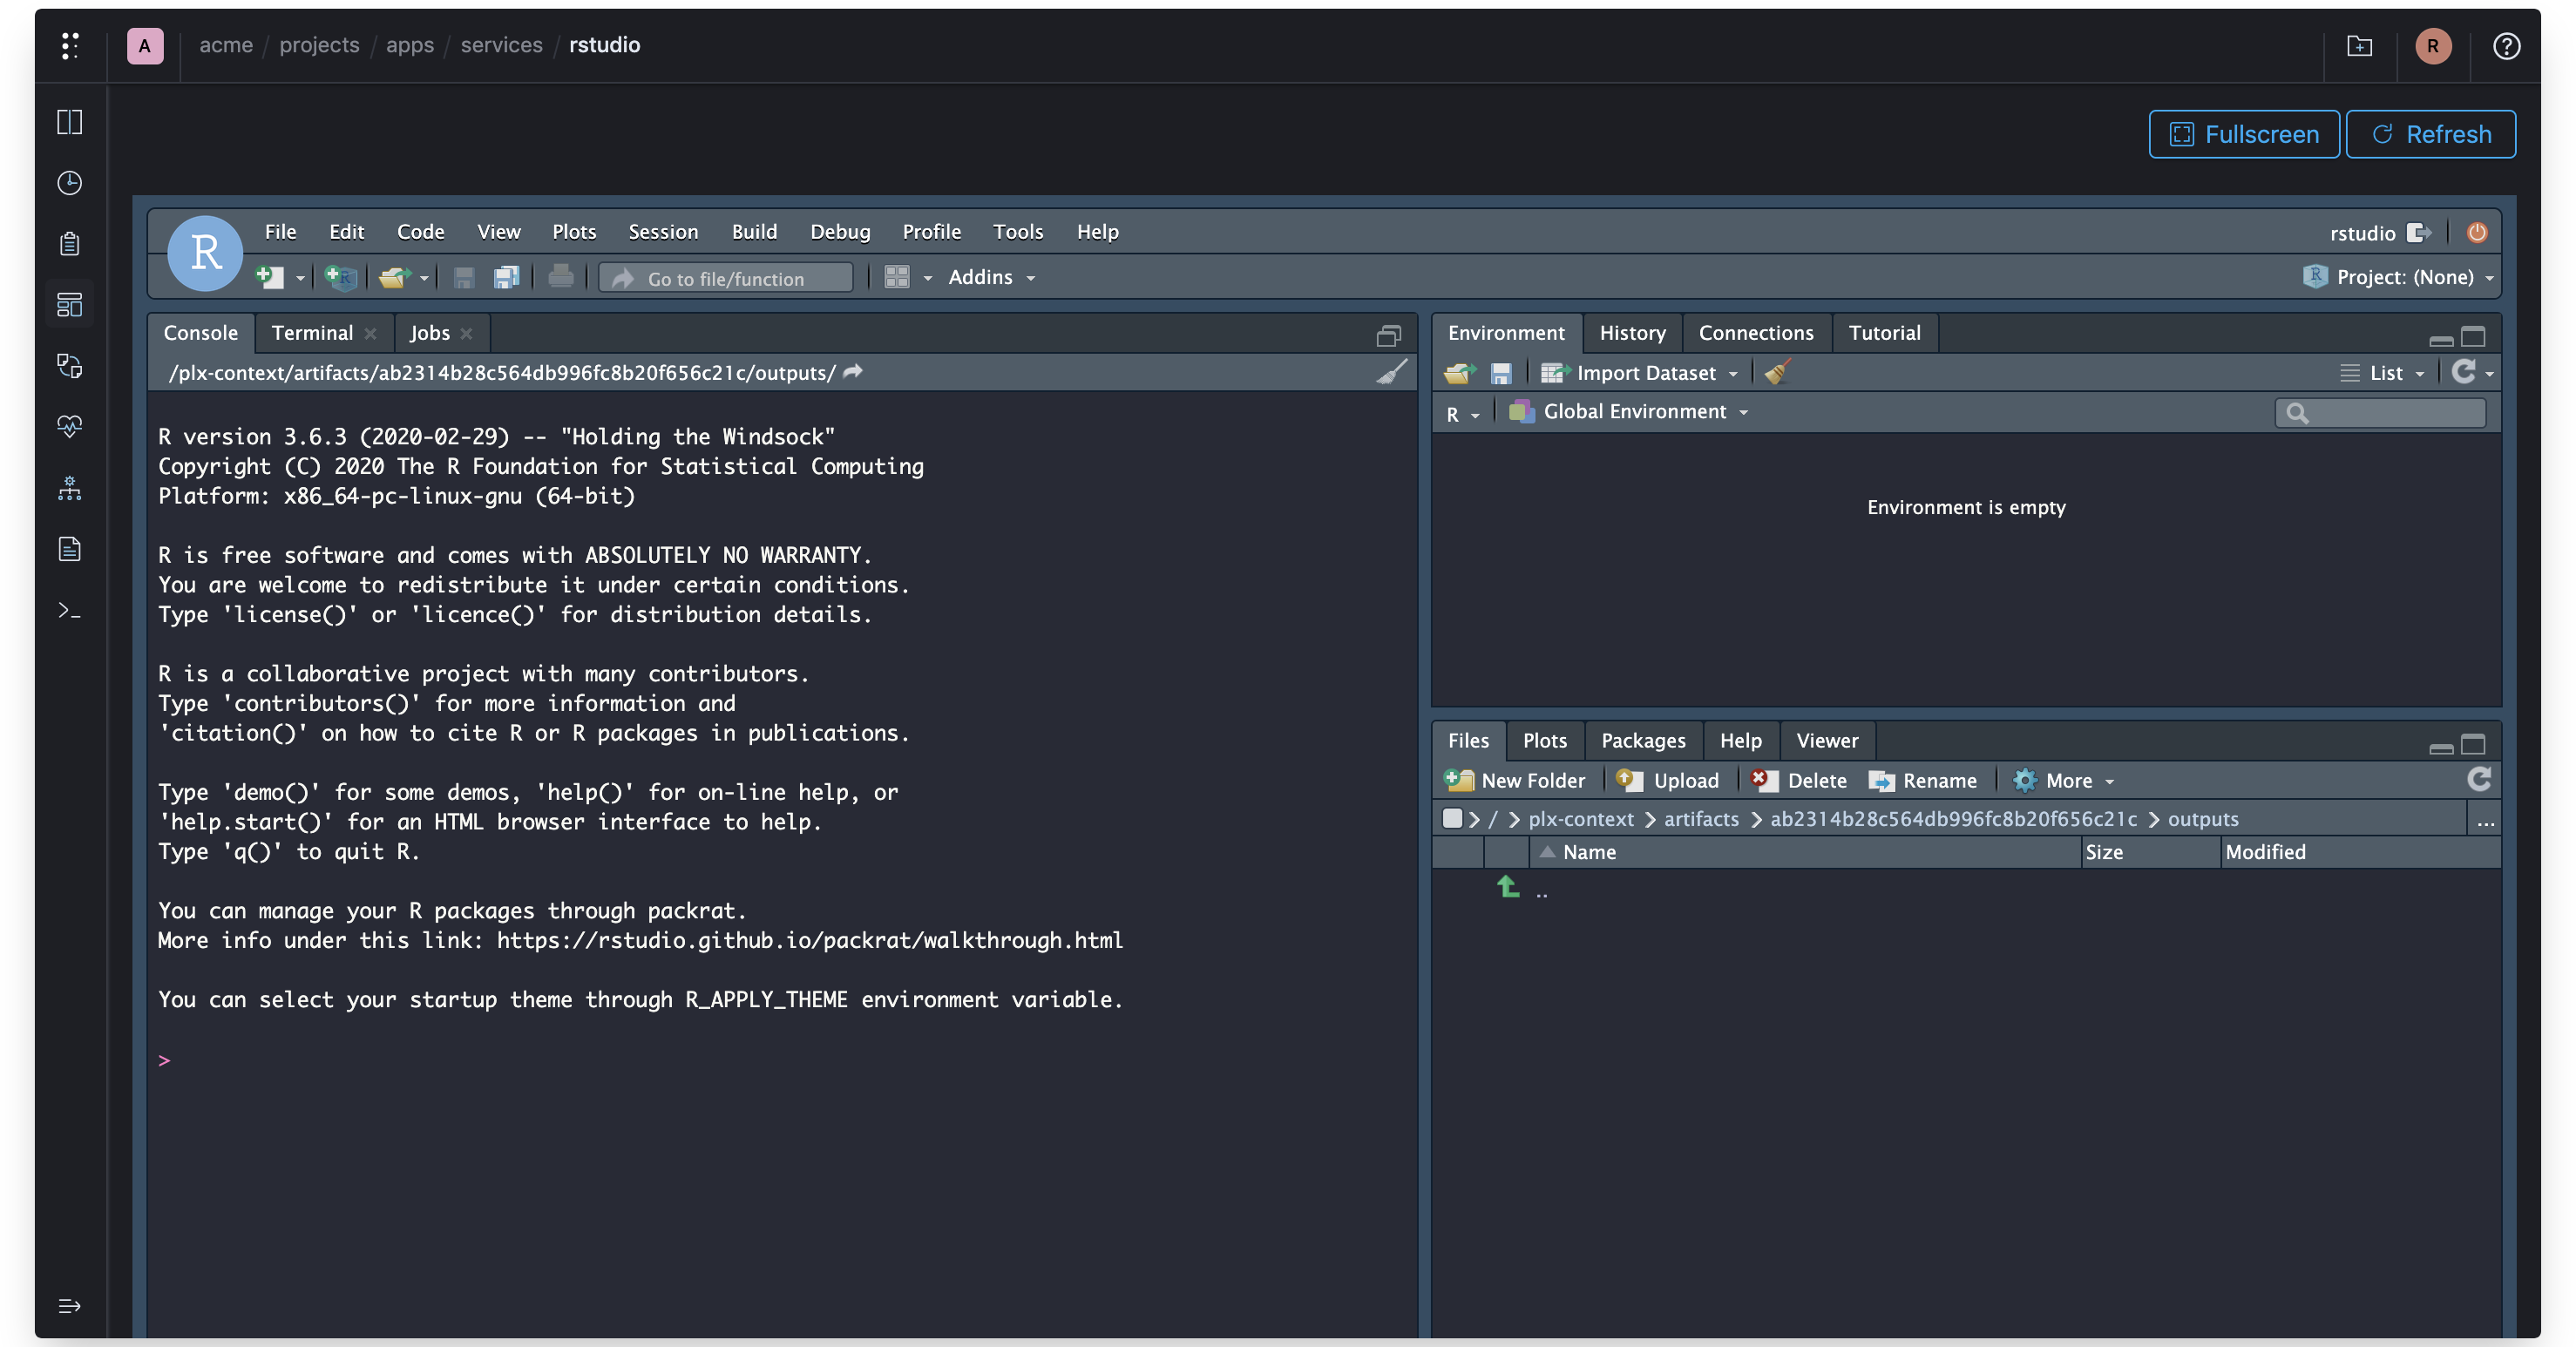
Task: Click the clear environment objects broom icon
Action: [1776, 372]
